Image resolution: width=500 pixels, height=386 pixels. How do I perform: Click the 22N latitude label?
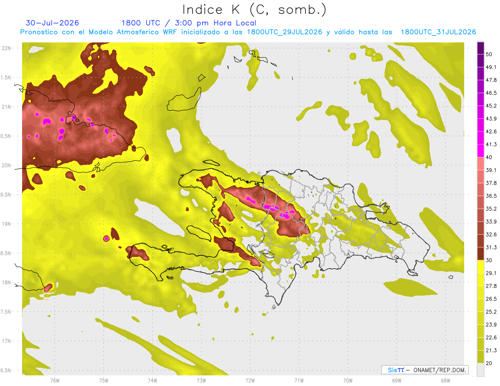[7, 48]
